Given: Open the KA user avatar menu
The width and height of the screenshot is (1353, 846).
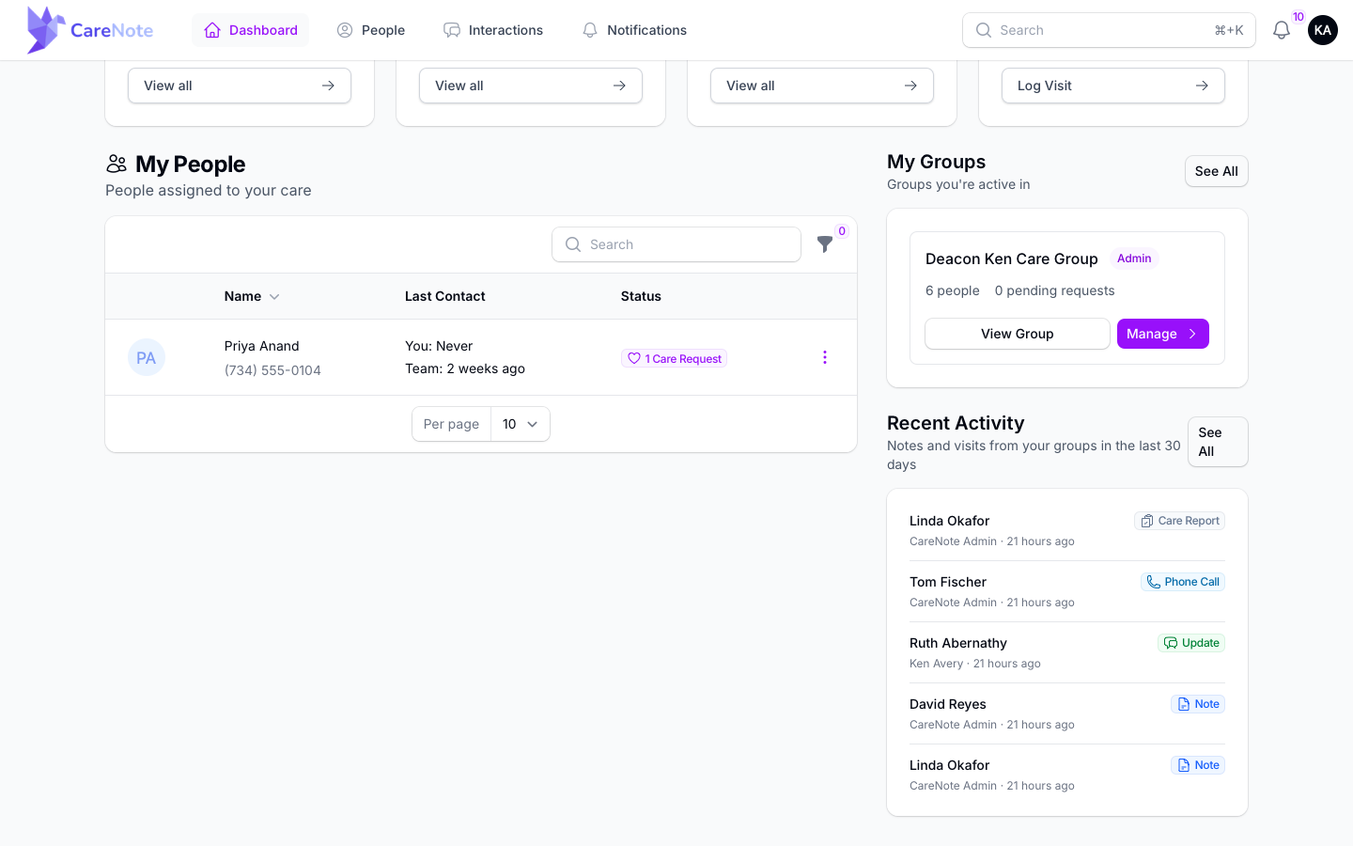Looking at the screenshot, I should [x=1323, y=30].
